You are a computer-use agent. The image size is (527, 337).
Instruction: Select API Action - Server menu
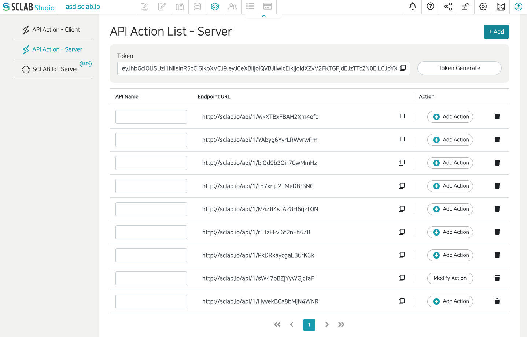click(53, 49)
